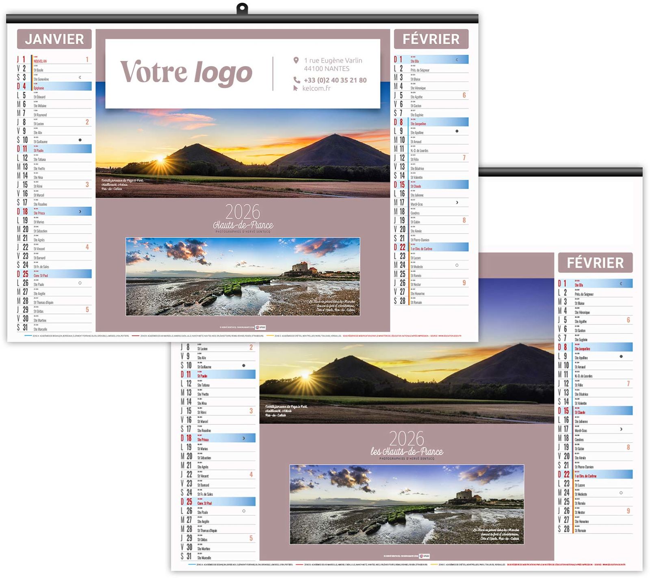The width and height of the screenshot is (650, 578).
Task: Click the crescent on front calendar's Mardi-Gras row
Action: pyautogui.click(x=457, y=202)
